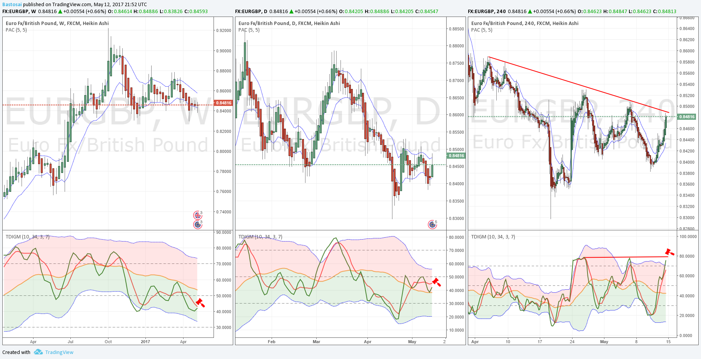Click the FX:EURGBP, W symbol header text
Image resolution: width=701 pixels, height=359 pixels.
19,11
